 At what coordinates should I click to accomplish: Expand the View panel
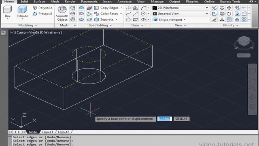[180, 25]
